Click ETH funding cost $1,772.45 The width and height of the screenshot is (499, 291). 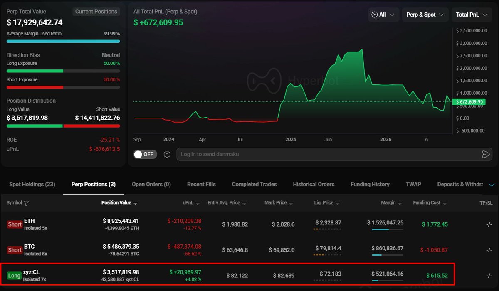pyautogui.click(x=435, y=224)
